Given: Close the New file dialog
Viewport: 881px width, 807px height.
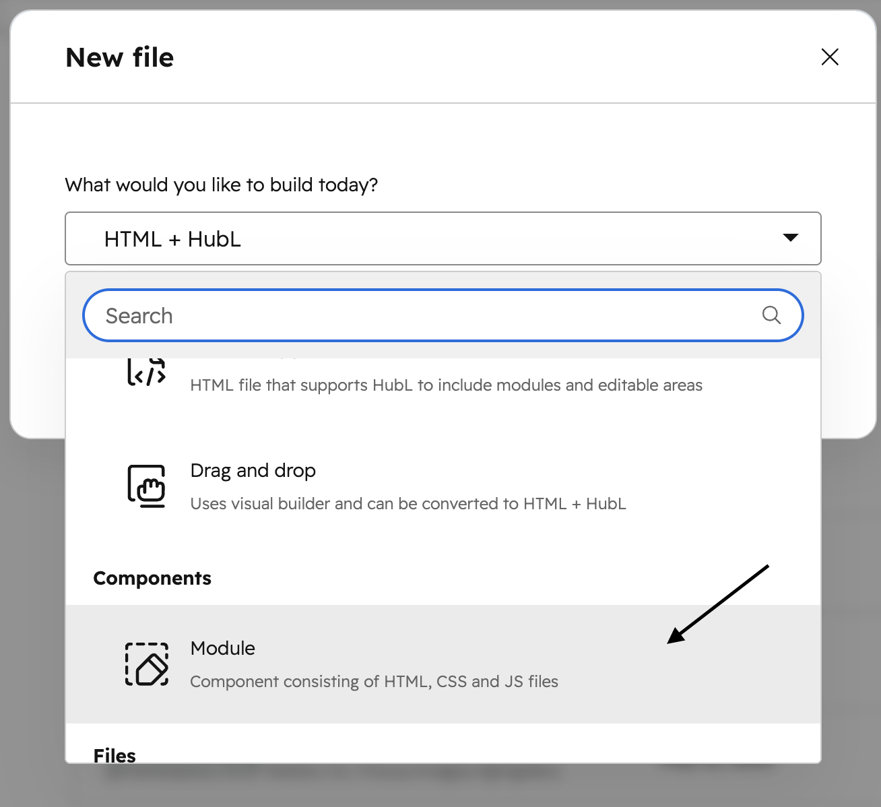Looking at the screenshot, I should pyautogui.click(x=830, y=57).
